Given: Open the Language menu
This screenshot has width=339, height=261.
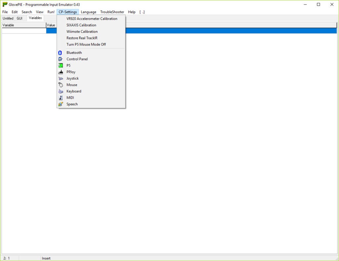Looking at the screenshot, I should 88,12.
